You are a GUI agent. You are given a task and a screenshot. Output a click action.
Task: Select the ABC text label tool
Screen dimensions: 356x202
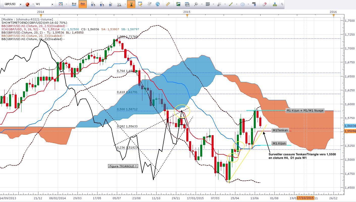pyautogui.click(x=254, y=4)
